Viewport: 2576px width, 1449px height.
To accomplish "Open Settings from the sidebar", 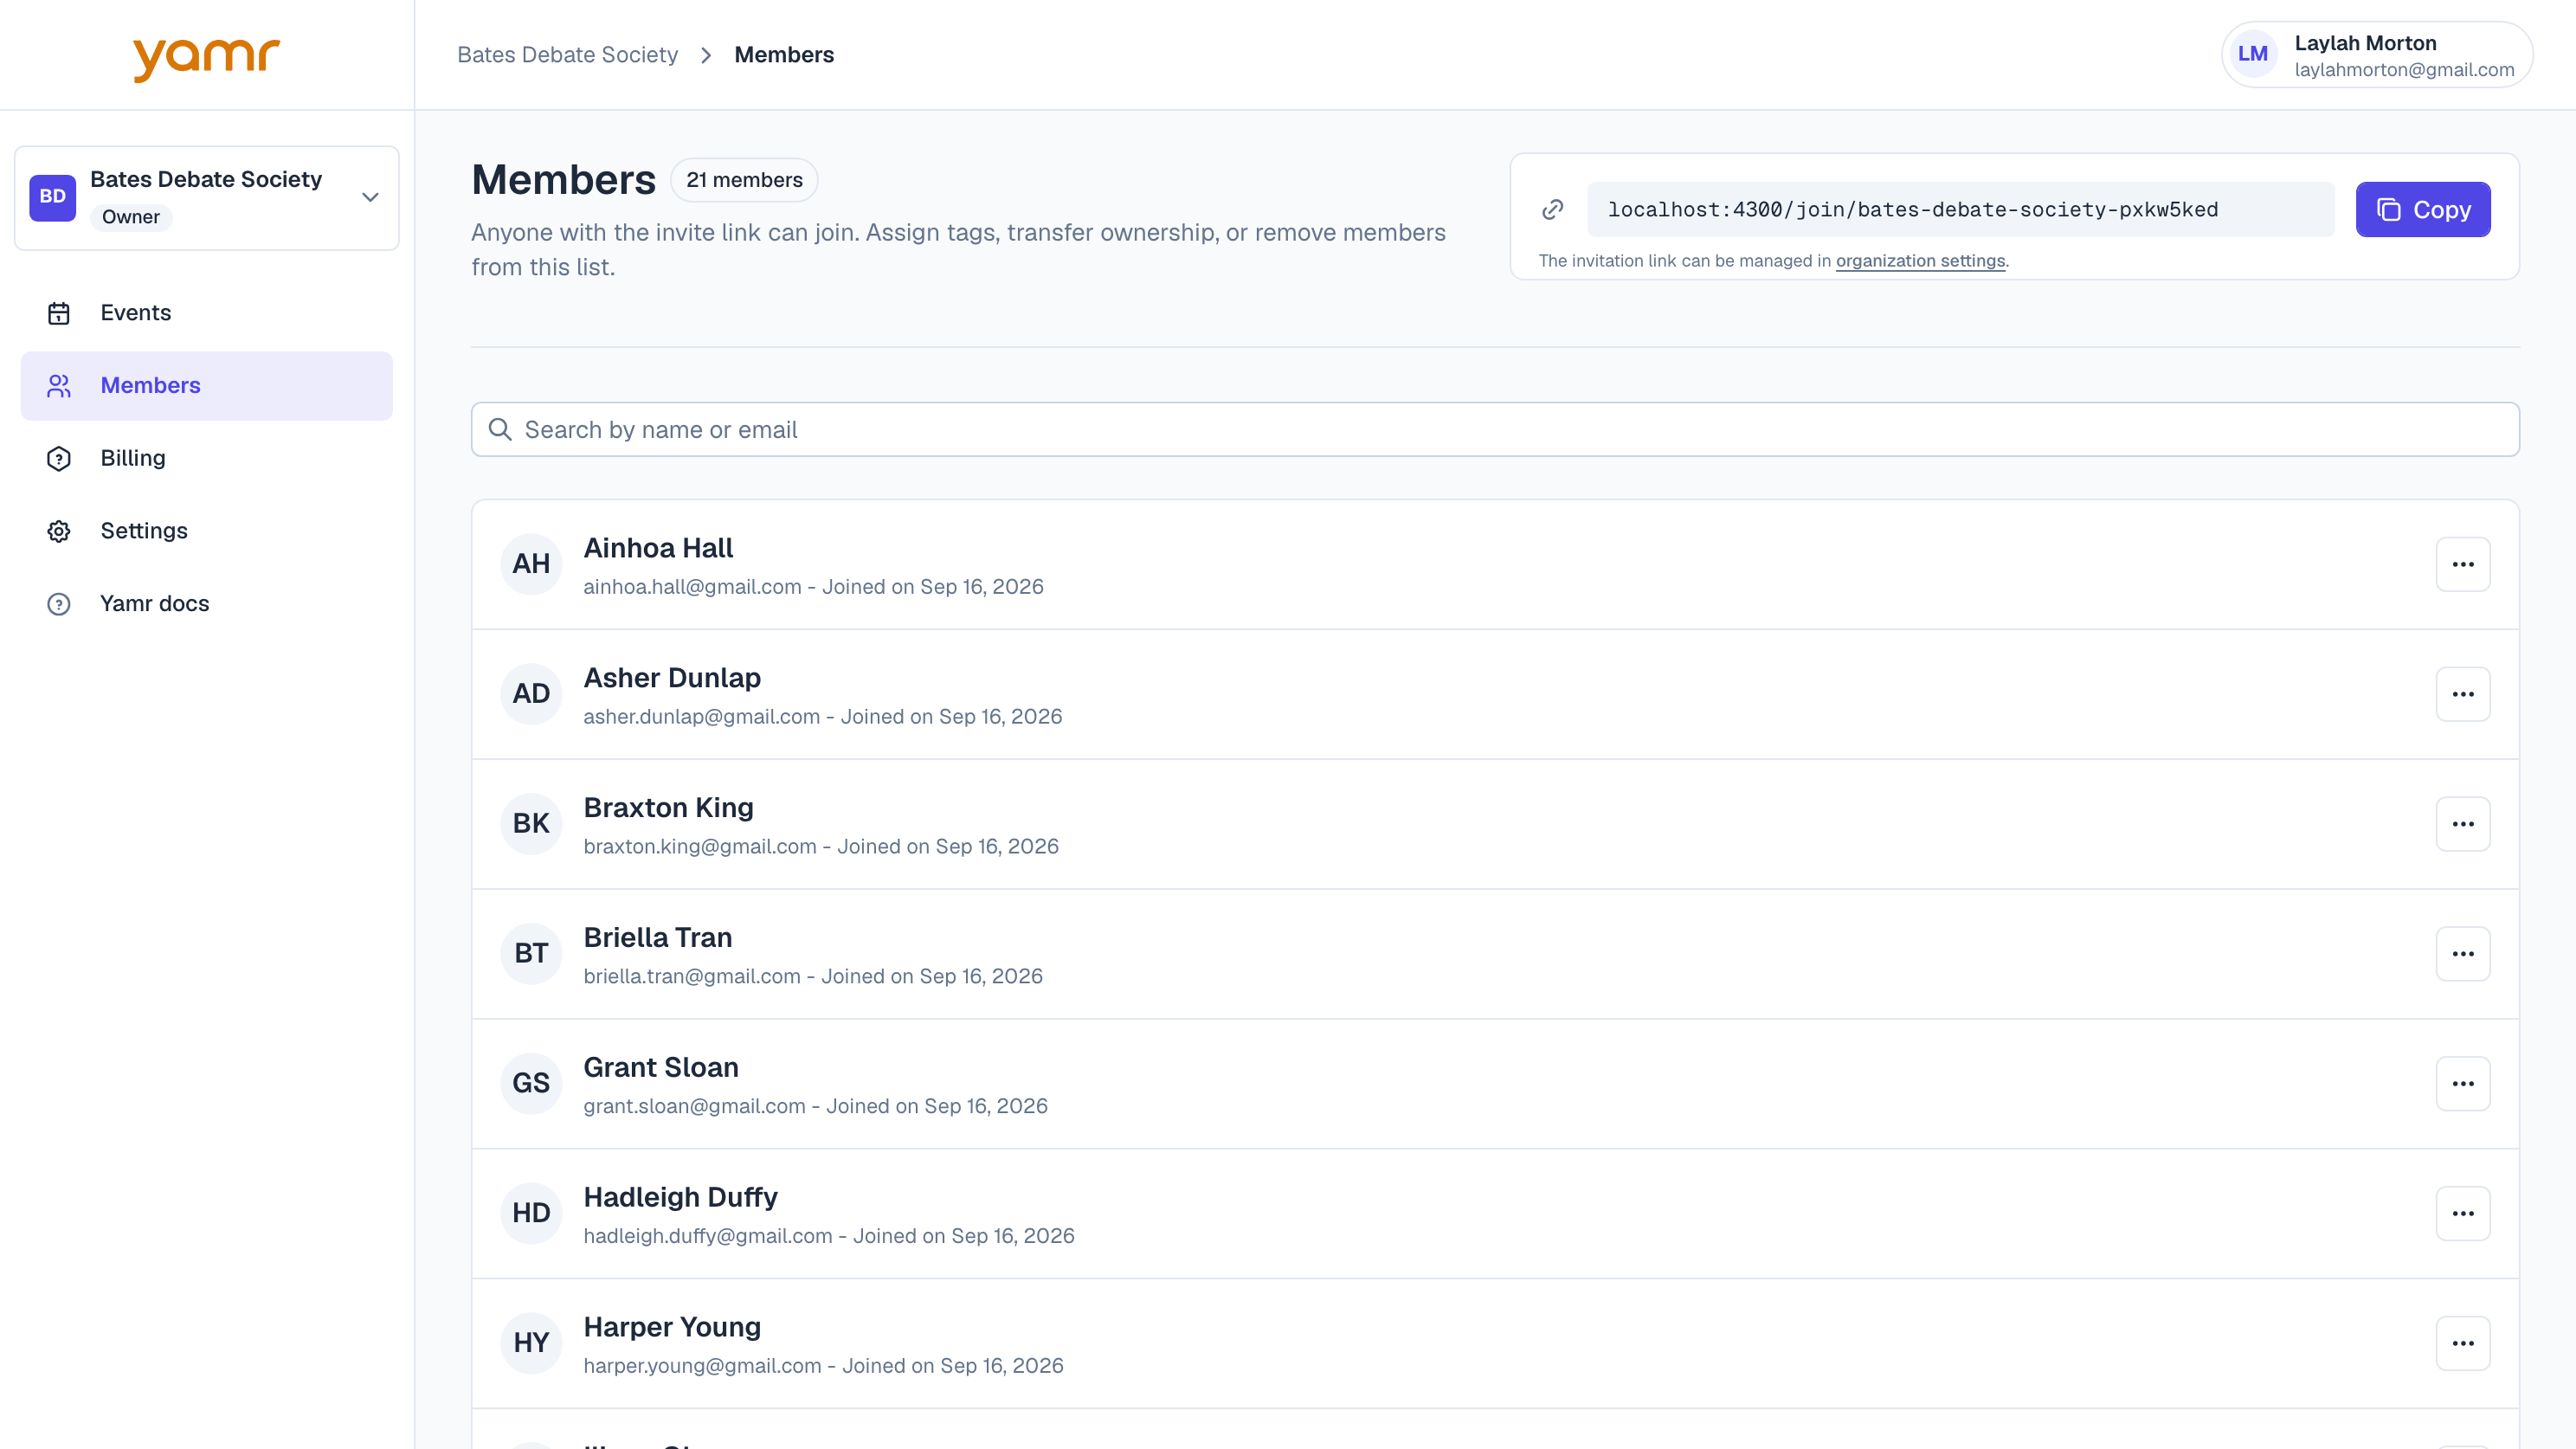I will 206,531.
